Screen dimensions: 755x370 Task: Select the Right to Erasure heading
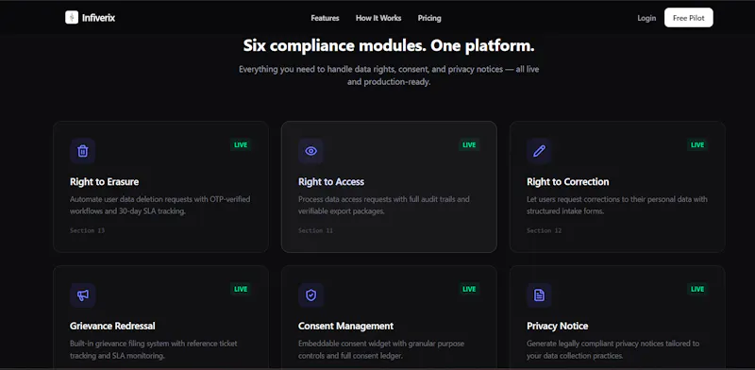click(x=105, y=181)
